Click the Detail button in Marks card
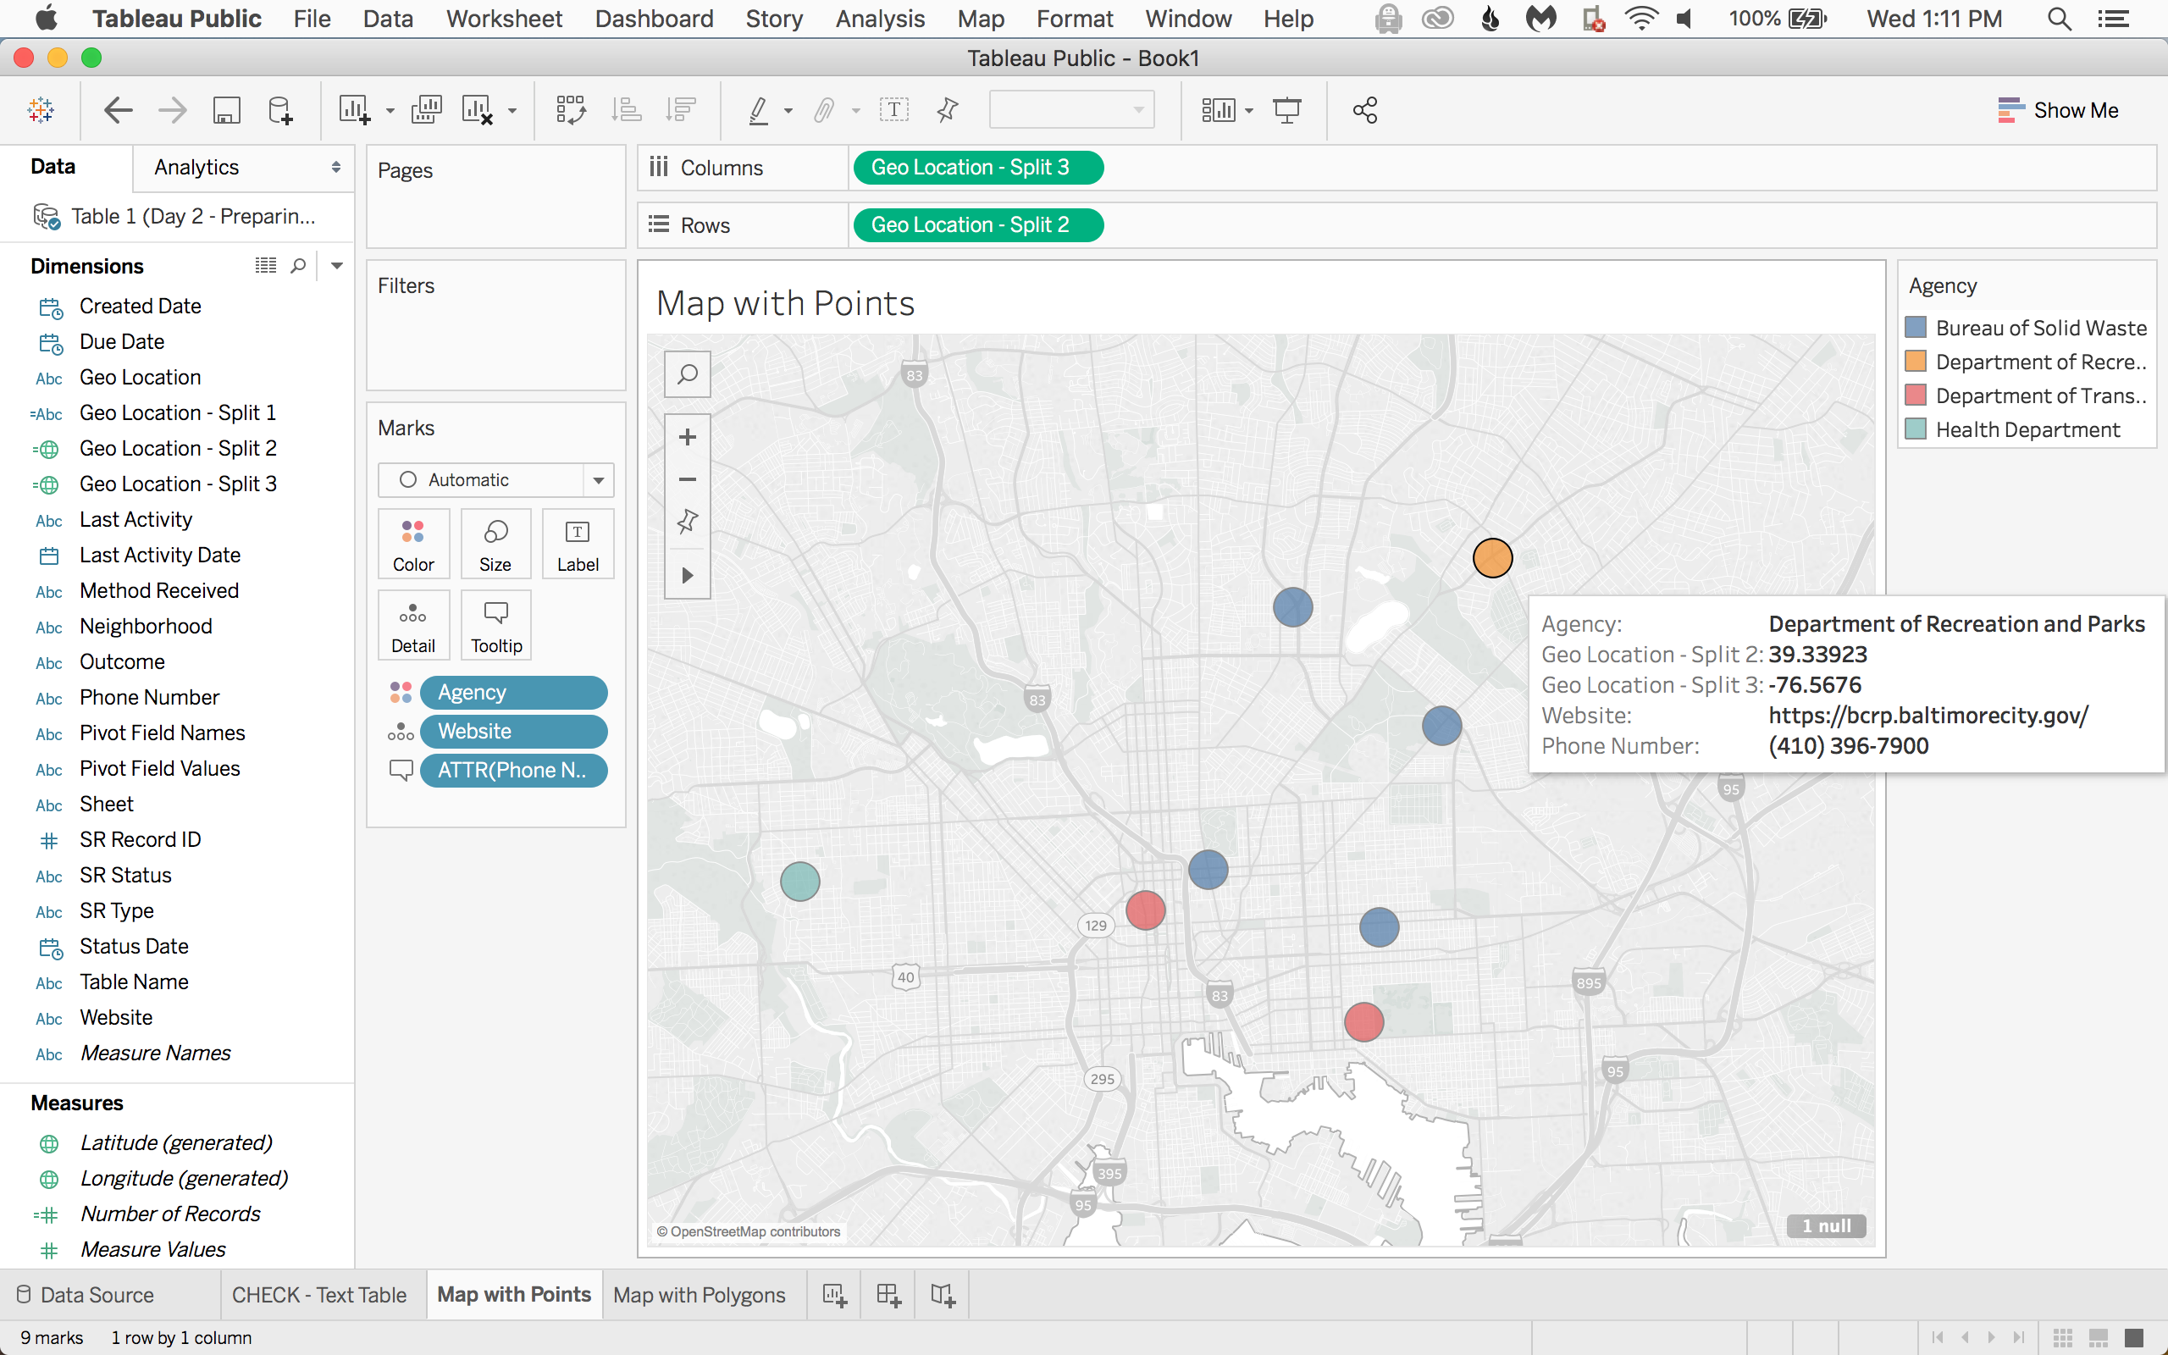The image size is (2168, 1355). pyautogui.click(x=413, y=626)
